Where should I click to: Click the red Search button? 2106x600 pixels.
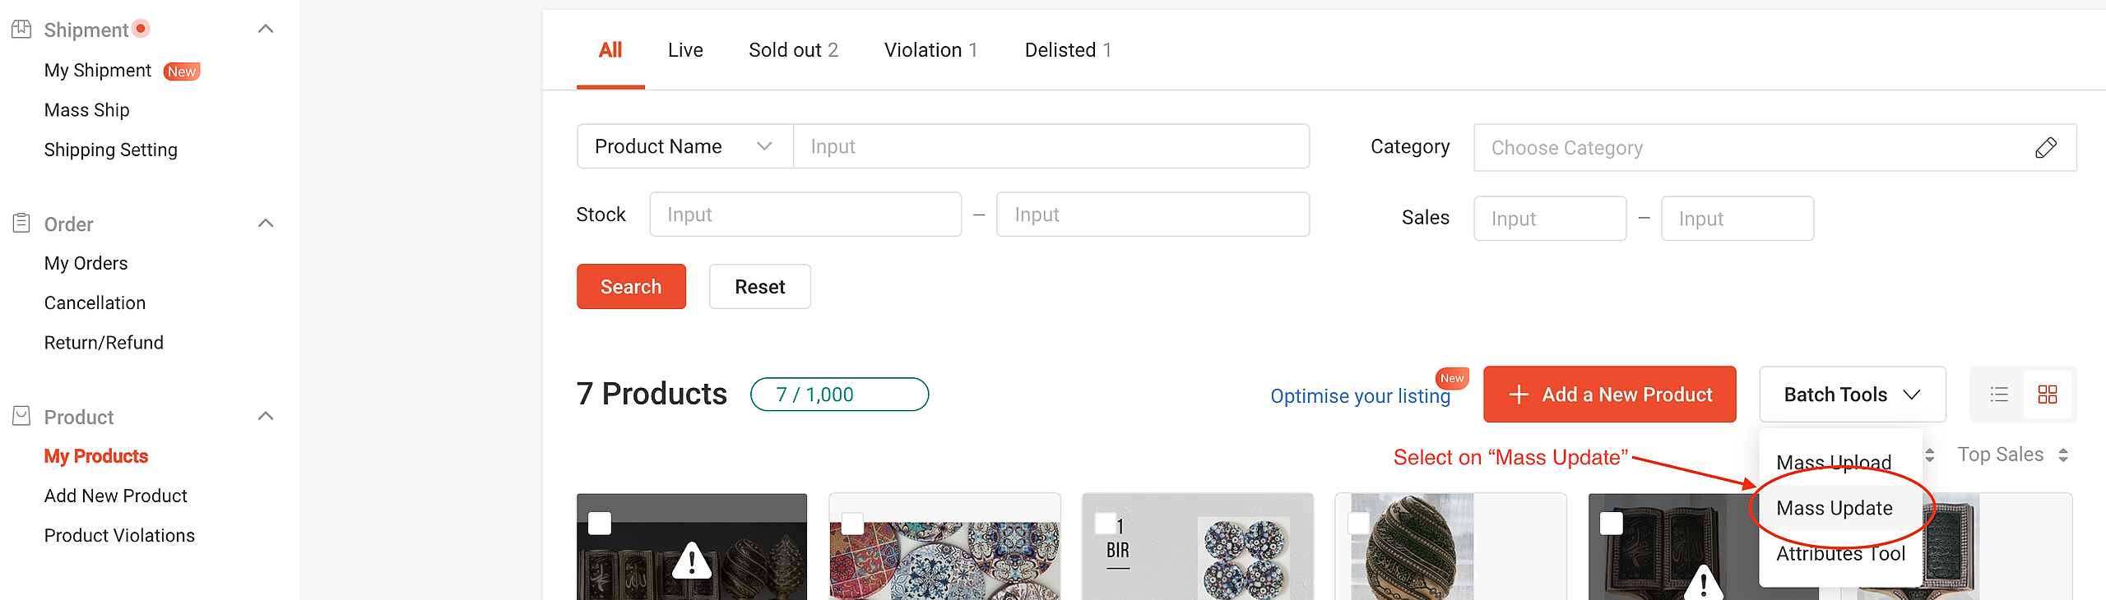pos(631,287)
